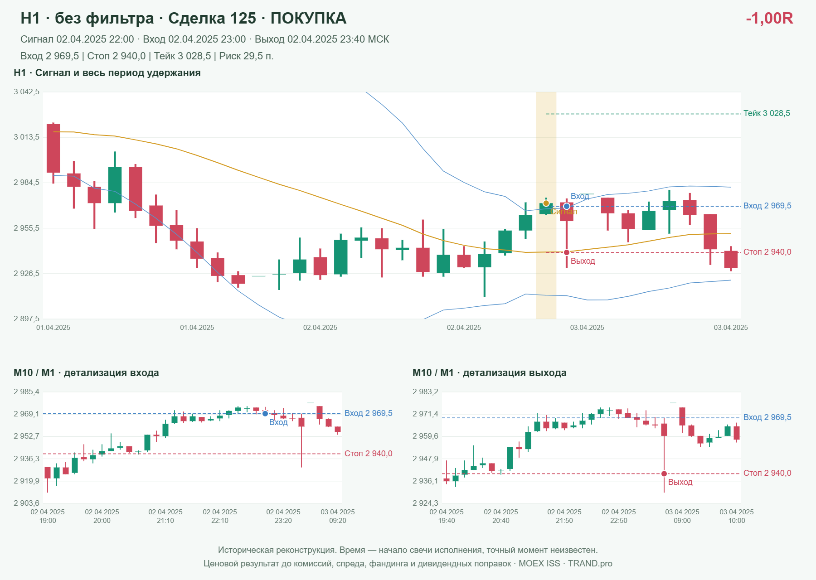Click the signal/entry/exit timestamps line
The image size is (816, 580).
(205, 39)
